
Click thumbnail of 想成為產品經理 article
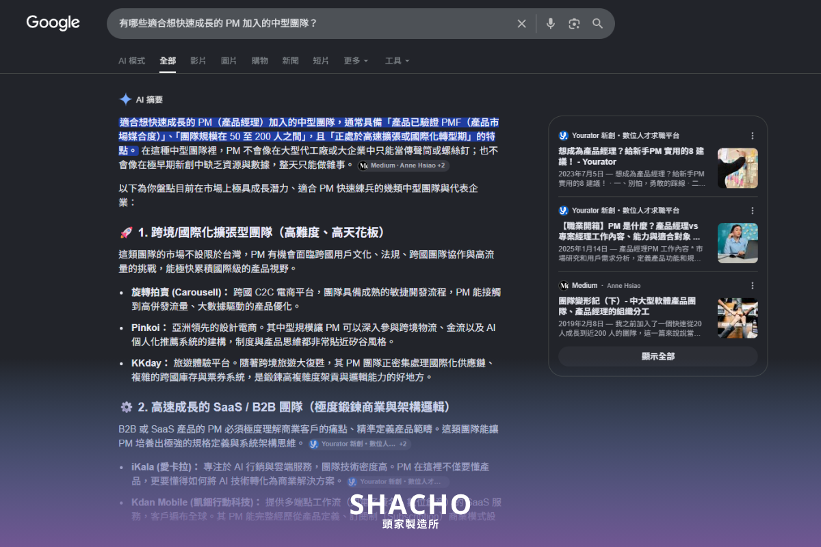point(738,168)
